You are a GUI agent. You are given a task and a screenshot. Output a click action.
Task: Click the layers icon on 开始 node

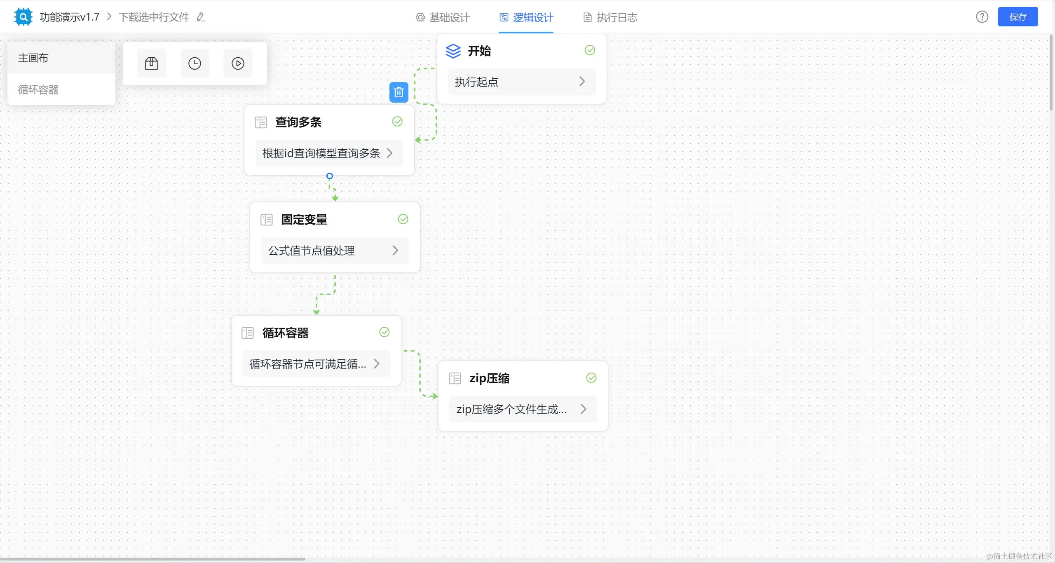(453, 51)
